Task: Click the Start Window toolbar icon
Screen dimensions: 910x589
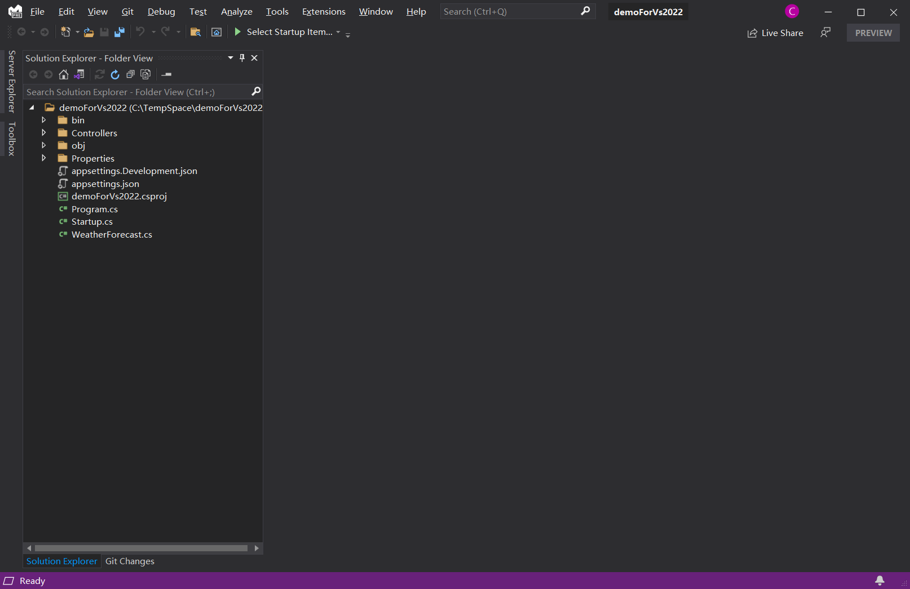Action: [217, 32]
